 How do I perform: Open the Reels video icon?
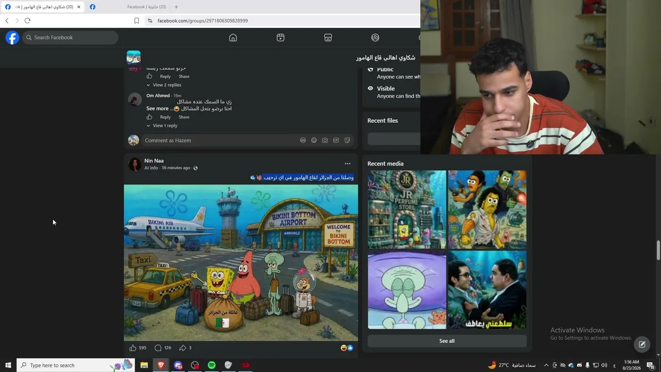click(280, 38)
